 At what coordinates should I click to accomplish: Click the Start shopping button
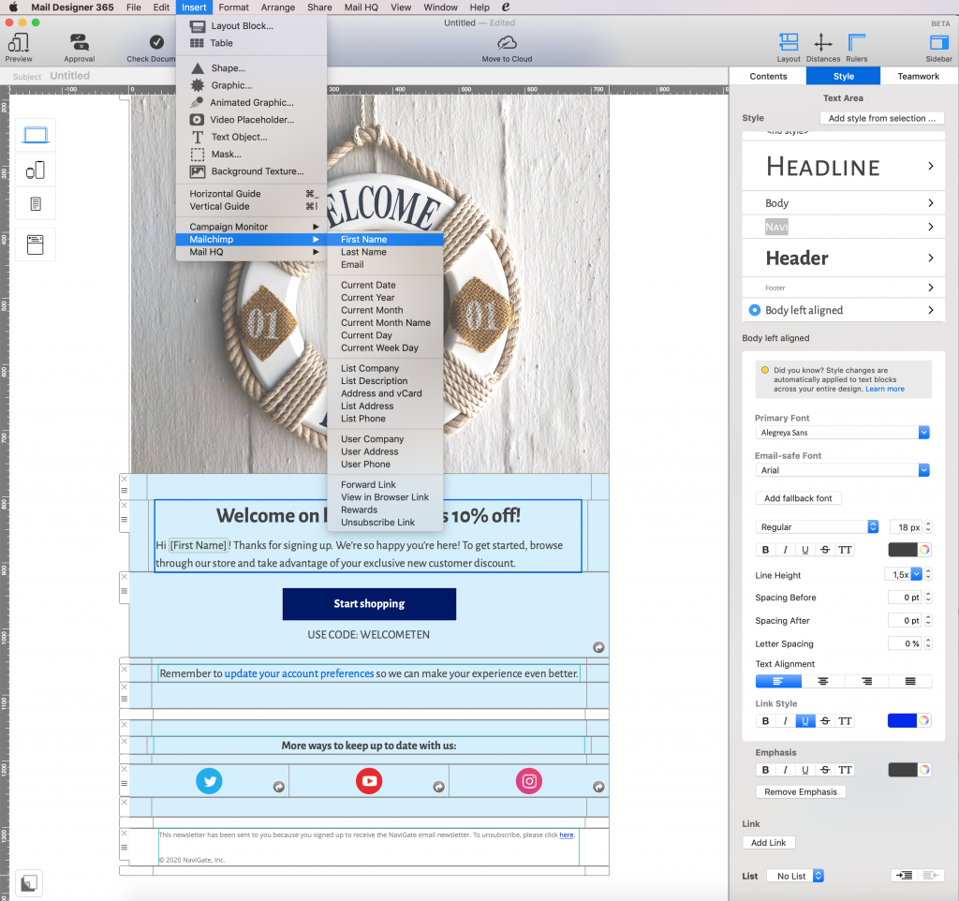369,604
